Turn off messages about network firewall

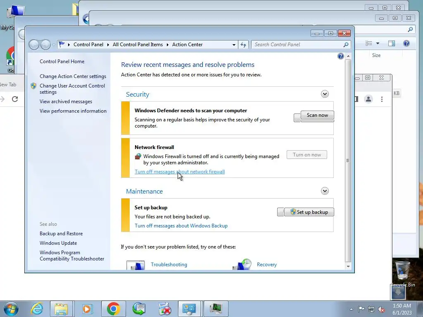point(180,172)
